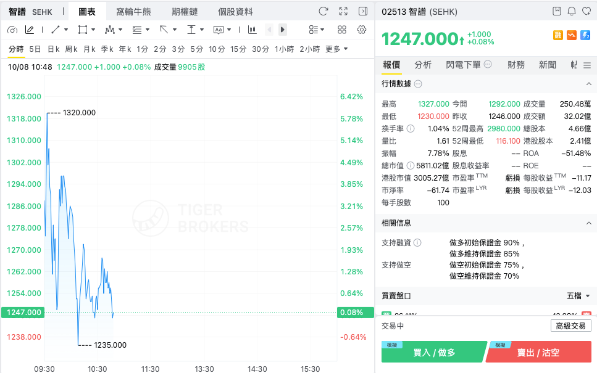The image size is (597, 373).
Task: Collapse the right side panel
Action: coord(363,12)
